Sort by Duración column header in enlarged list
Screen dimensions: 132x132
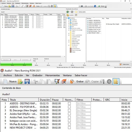pyautogui.click(x=45, y=100)
